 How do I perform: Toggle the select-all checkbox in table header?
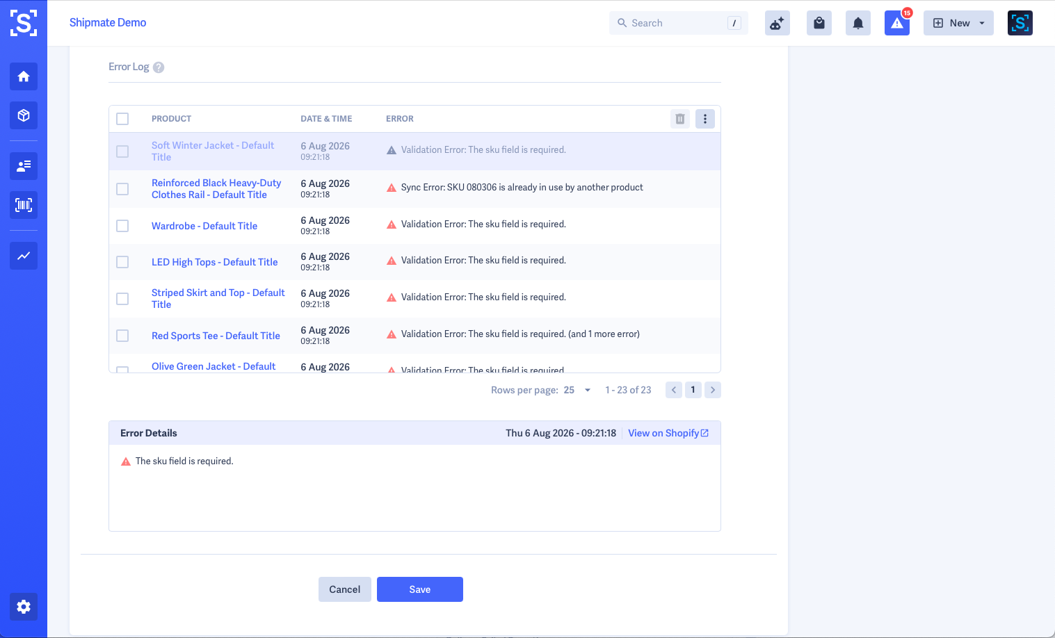click(x=122, y=119)
